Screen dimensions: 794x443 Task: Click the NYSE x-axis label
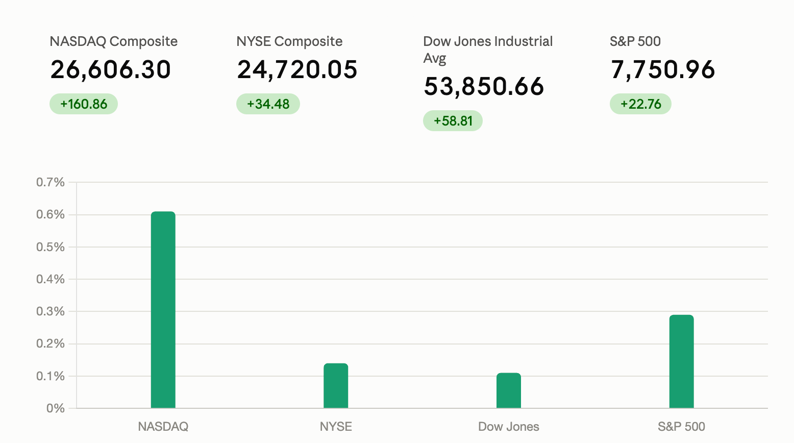tap(336, 427)
